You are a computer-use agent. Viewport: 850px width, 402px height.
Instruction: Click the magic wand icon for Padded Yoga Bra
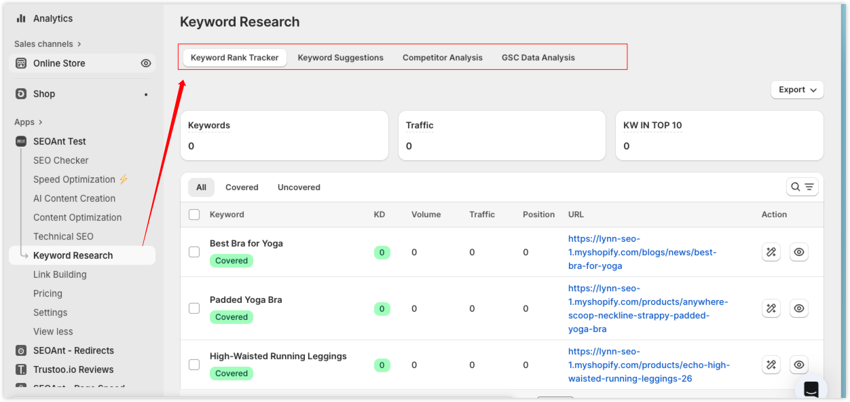point(771,308)
